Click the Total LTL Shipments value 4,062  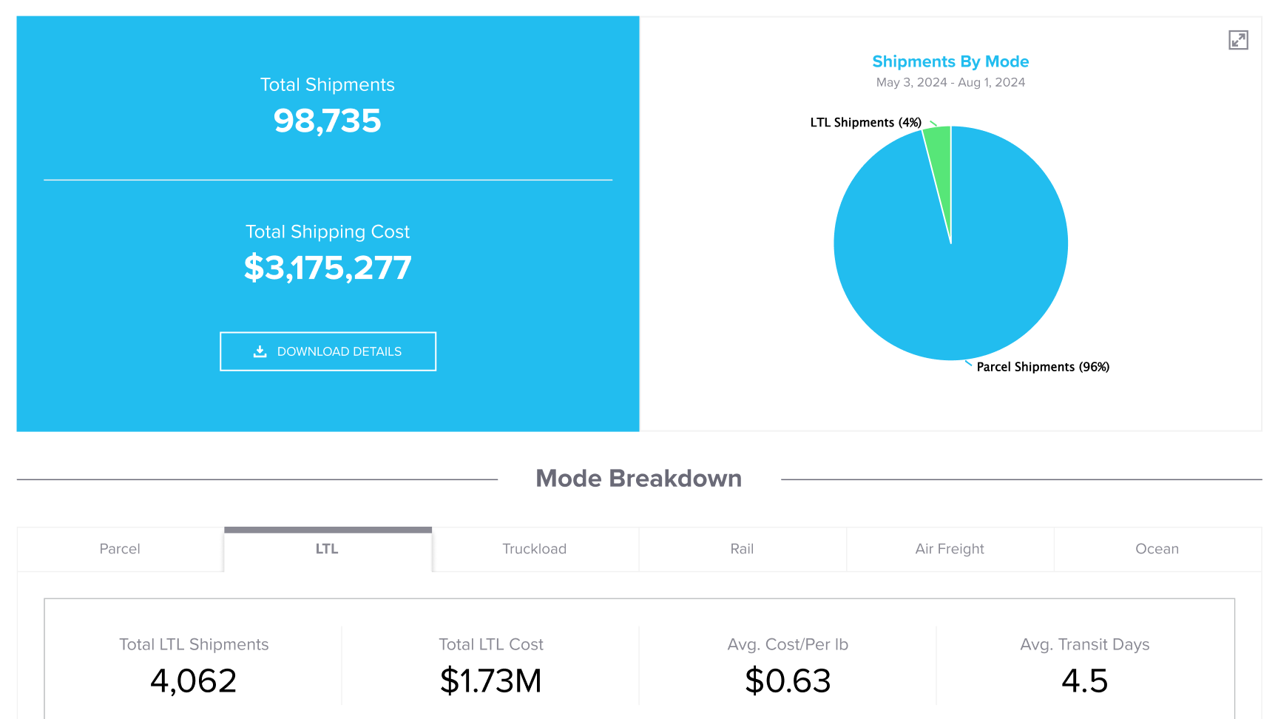pos(194,681)
